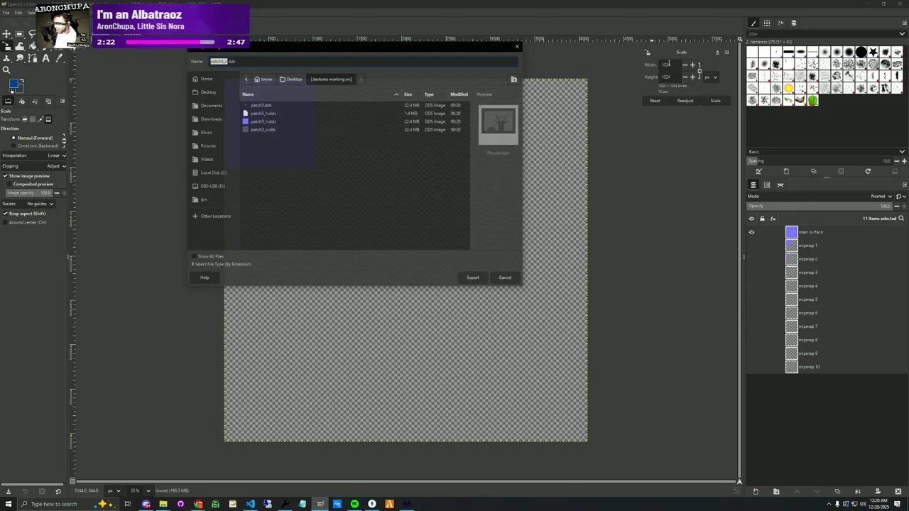This screenshot has height=511, width=909.
Task: Select the Scale transform tool in toolbox
Action: pyautogui.click(x=6, y=45)
